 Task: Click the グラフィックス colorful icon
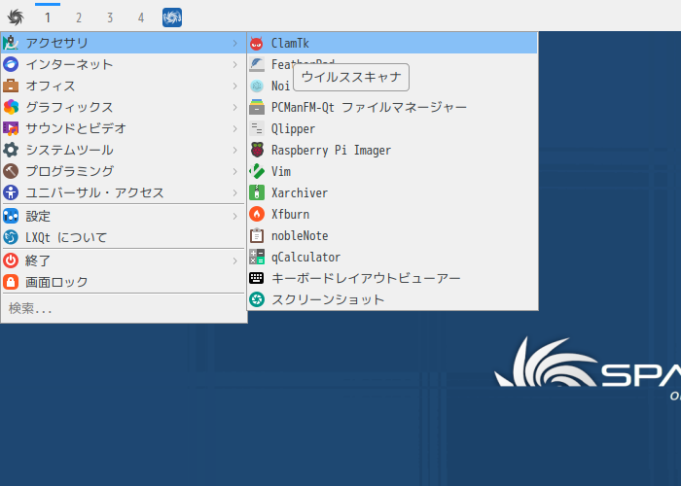(11, 107)
